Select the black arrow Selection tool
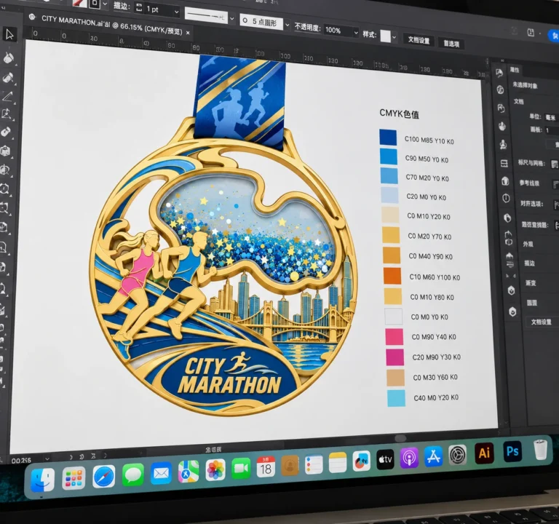The width and height of the screenshot is (559, 524). [9, 35]
